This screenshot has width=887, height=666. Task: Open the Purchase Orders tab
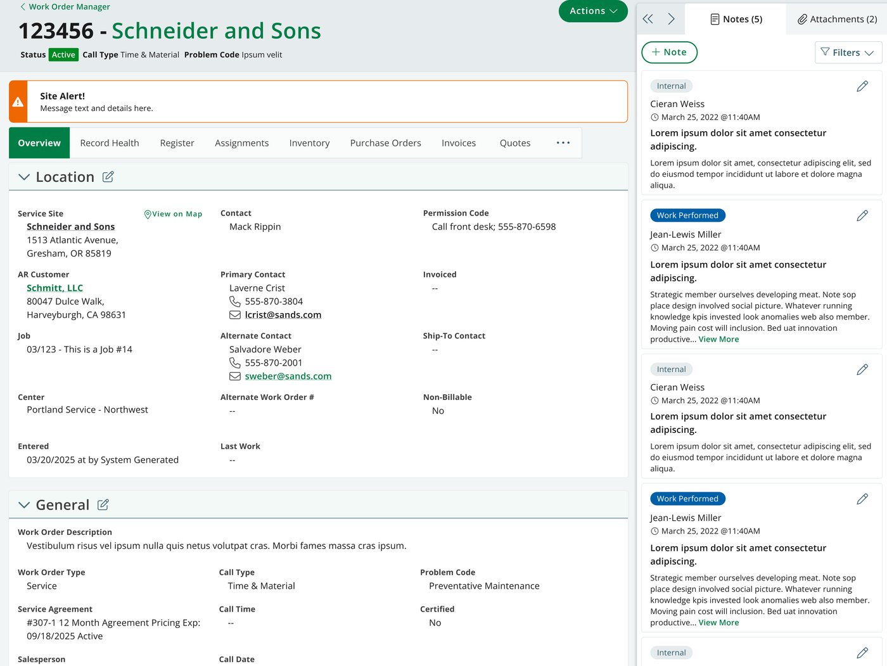coord(385,143)
